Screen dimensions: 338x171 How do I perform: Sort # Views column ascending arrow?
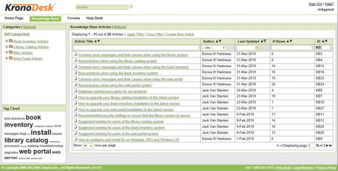(288, 41)
